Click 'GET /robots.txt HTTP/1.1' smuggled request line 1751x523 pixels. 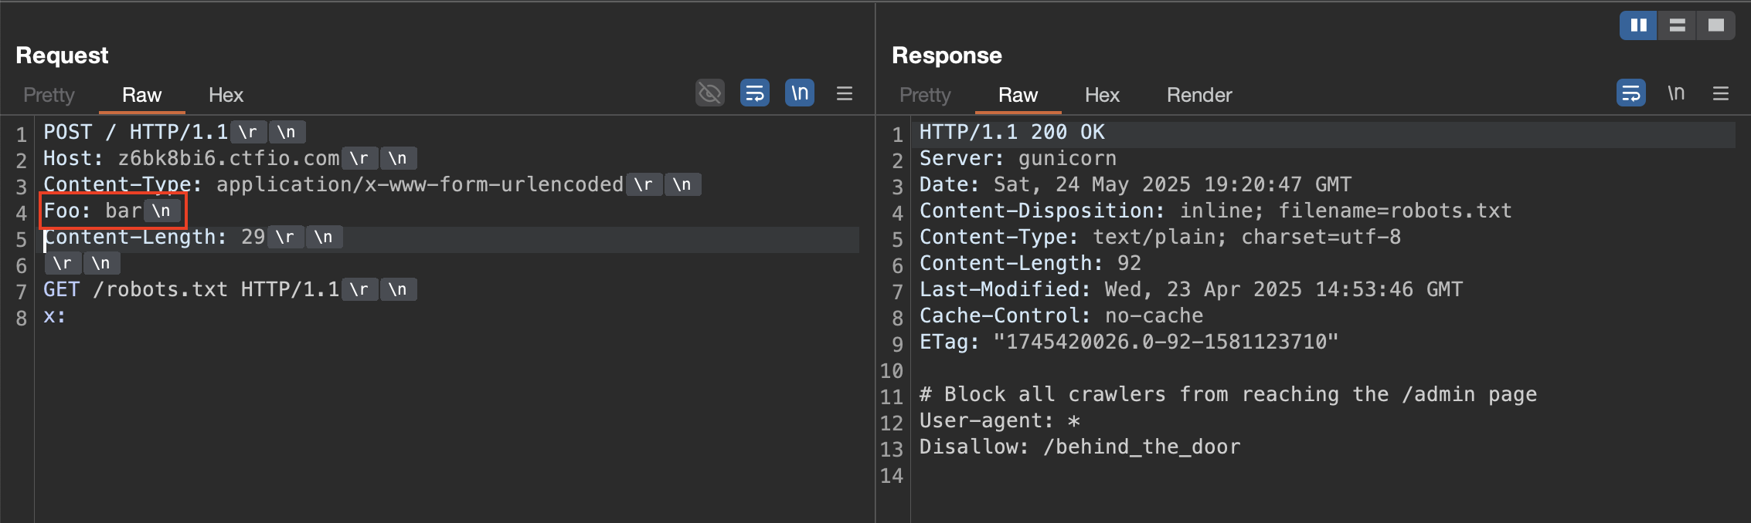pos(192,289)
